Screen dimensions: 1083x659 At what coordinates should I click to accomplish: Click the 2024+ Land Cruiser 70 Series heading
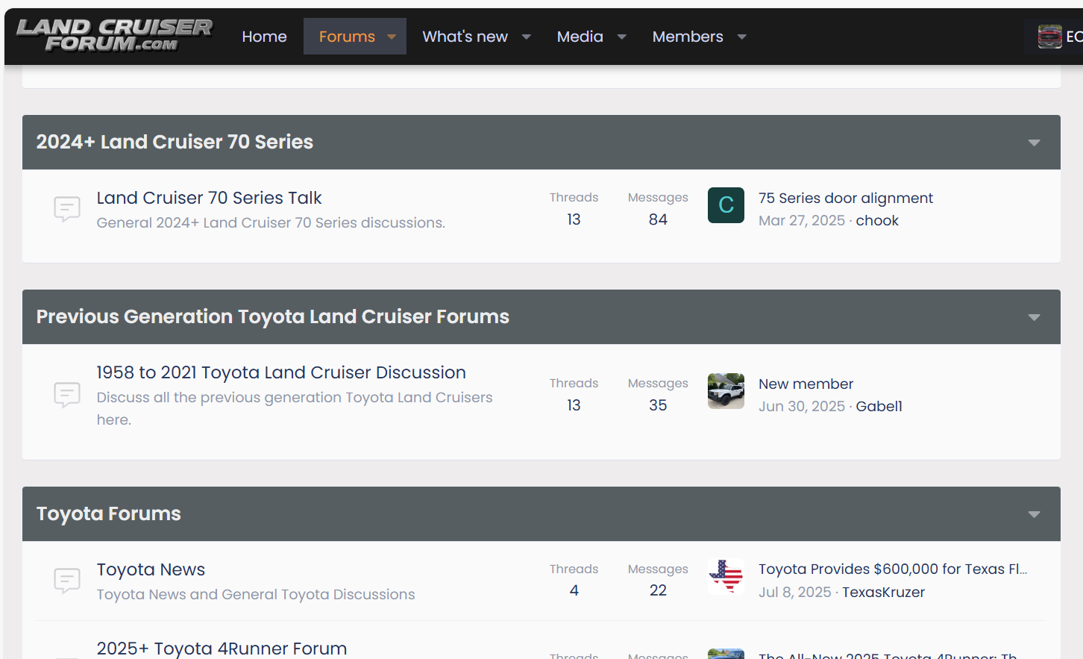(175, 142)
